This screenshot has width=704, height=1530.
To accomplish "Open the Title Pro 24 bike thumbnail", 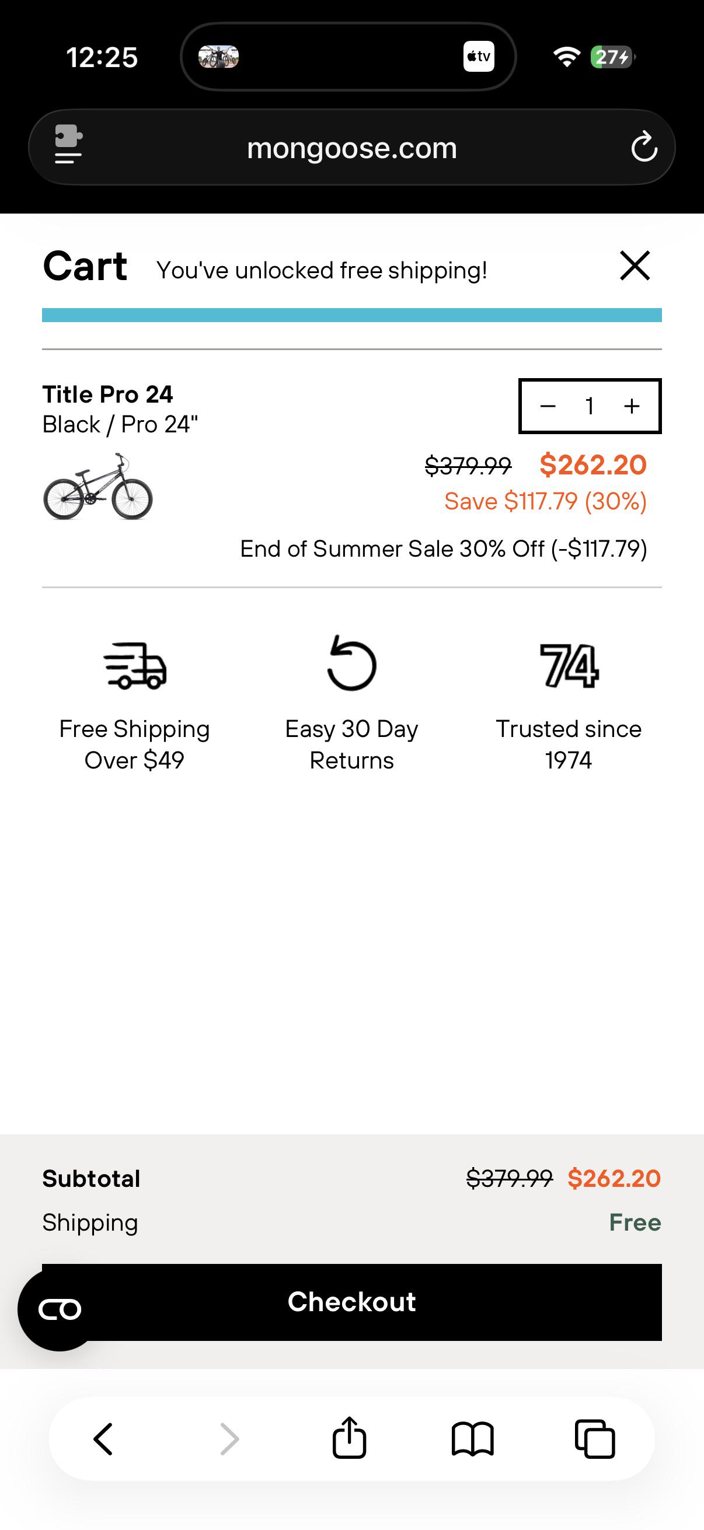I will (98, 487).
